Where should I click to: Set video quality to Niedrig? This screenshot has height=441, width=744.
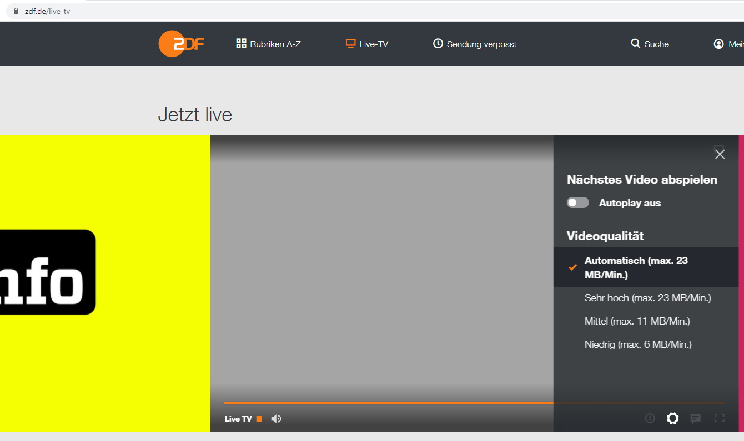[637, 344]
